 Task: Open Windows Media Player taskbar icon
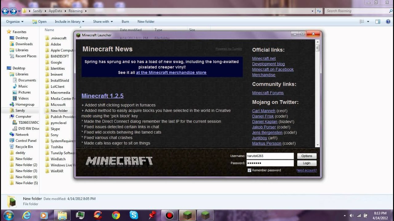pyautogui.click(x=44, y=215)
